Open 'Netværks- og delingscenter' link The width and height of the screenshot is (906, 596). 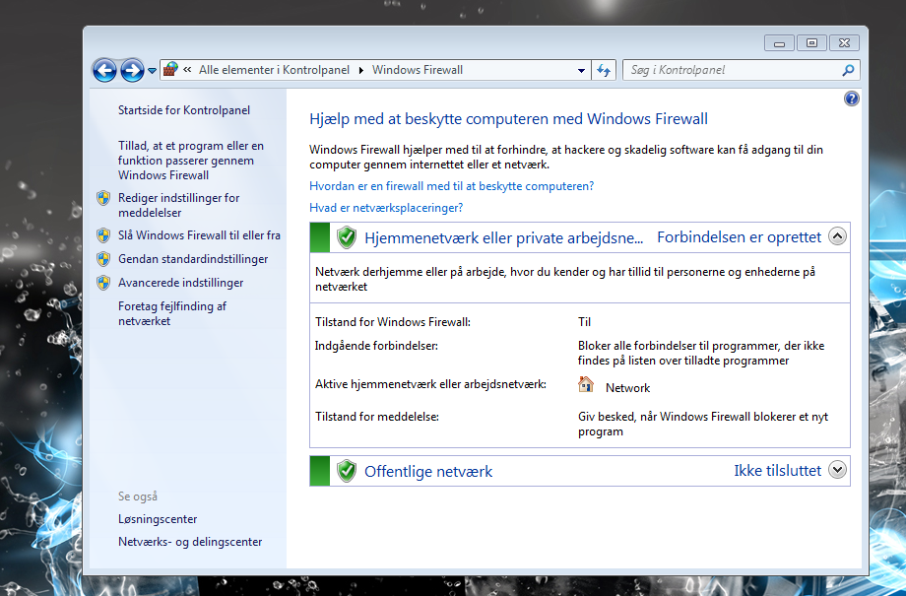pyautogui.click(x=190, y=542)
